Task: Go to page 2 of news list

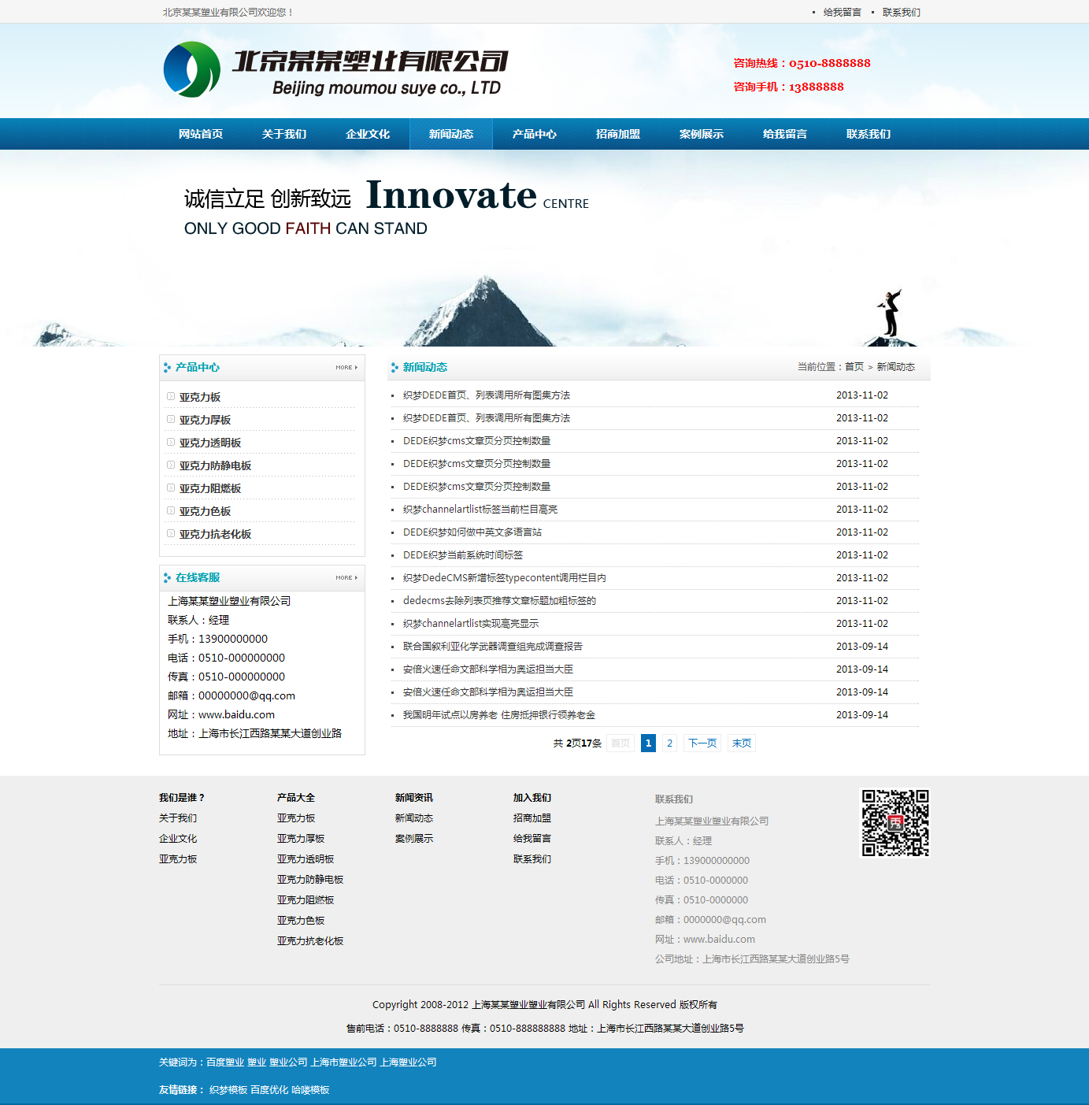Action: (x=669, y=743)
